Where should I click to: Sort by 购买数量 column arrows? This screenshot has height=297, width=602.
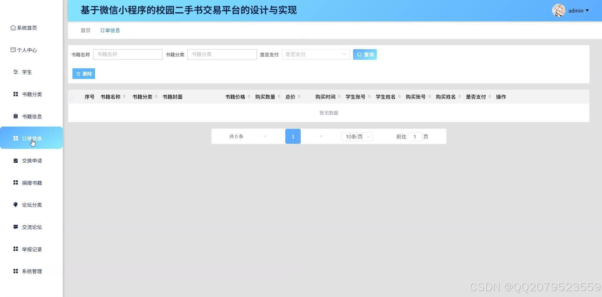coord(279,96)
